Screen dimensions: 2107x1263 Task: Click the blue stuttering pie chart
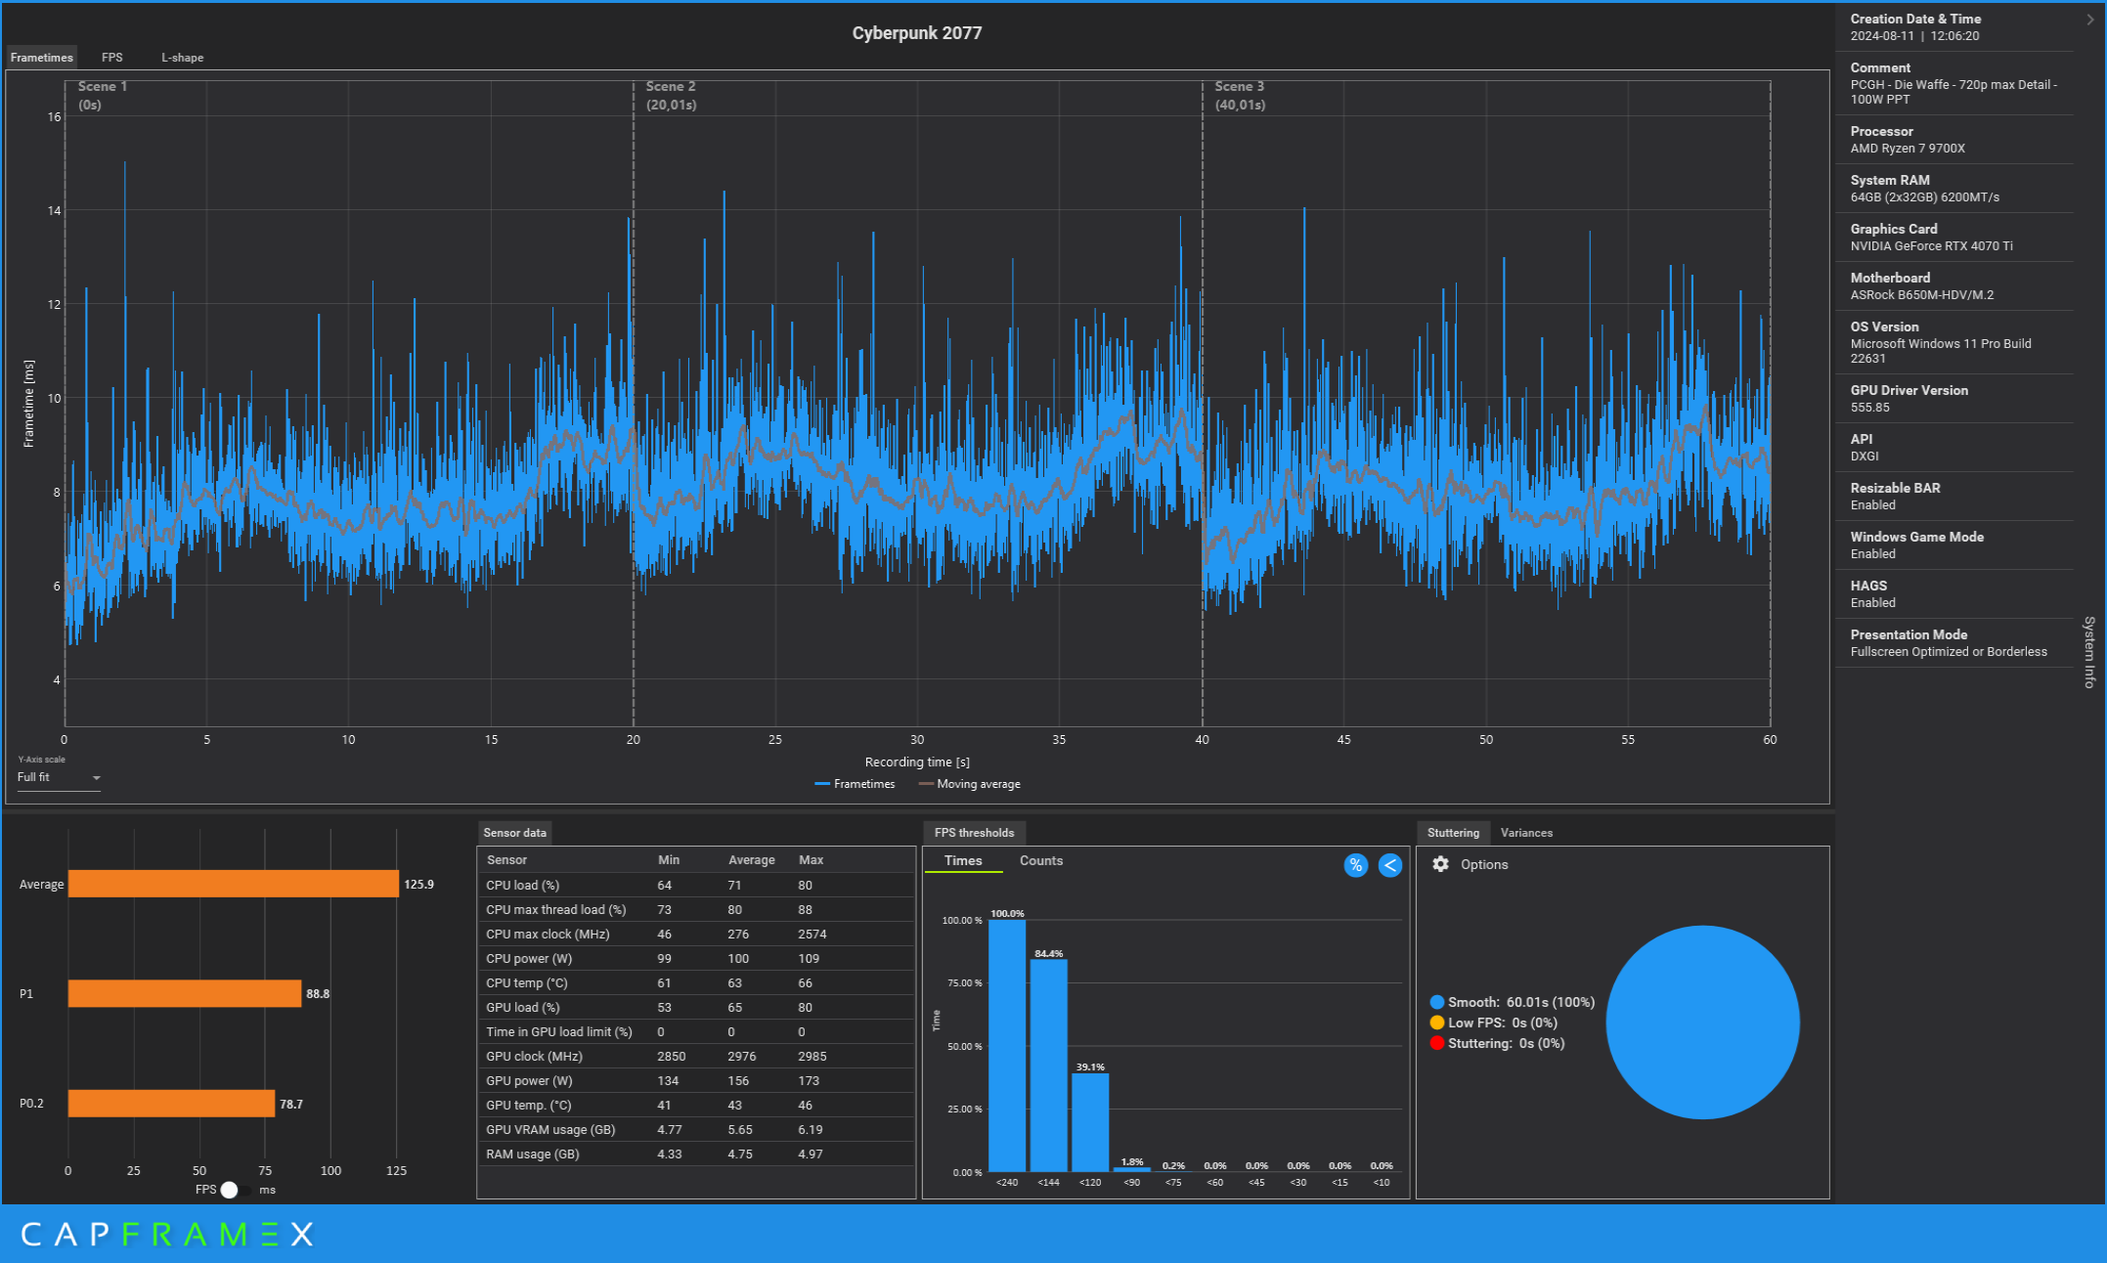1702,1023
